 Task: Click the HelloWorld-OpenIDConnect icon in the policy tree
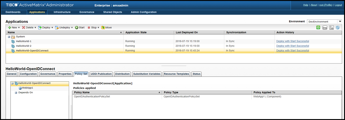16,83
